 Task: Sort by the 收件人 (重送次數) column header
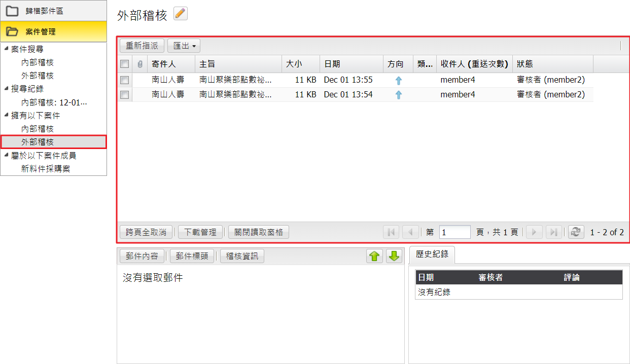point(474,64)
